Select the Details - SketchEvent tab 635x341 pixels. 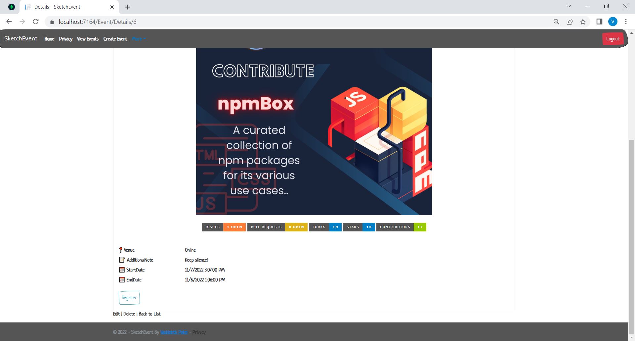coord(69,7)
